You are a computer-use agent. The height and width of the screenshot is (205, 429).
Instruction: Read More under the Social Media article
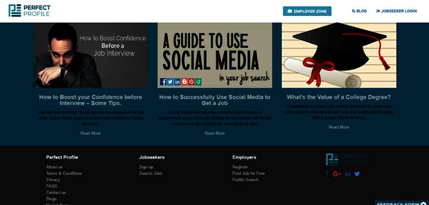pos(215,133)
